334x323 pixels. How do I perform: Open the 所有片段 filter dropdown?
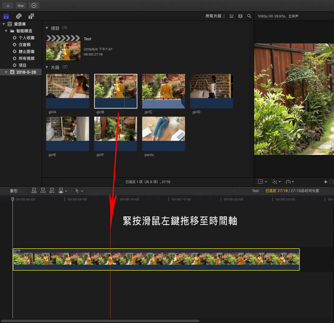(216, 16)
